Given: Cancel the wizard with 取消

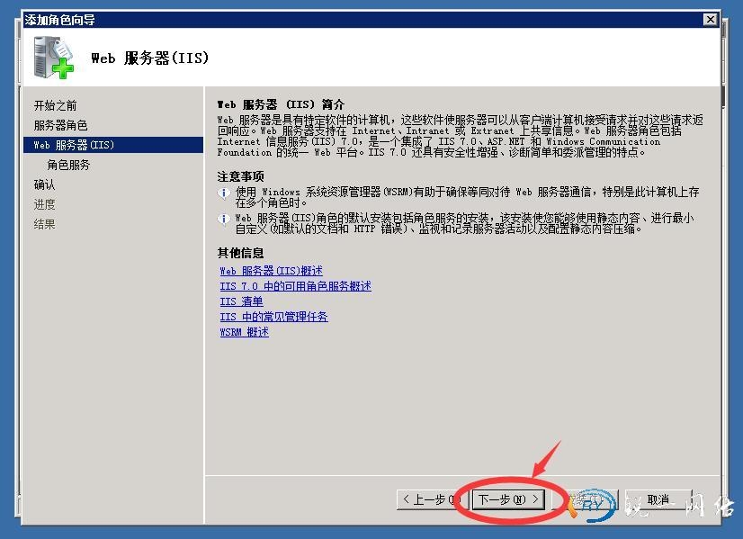Looking at the screenshot, I should (658, 499).
